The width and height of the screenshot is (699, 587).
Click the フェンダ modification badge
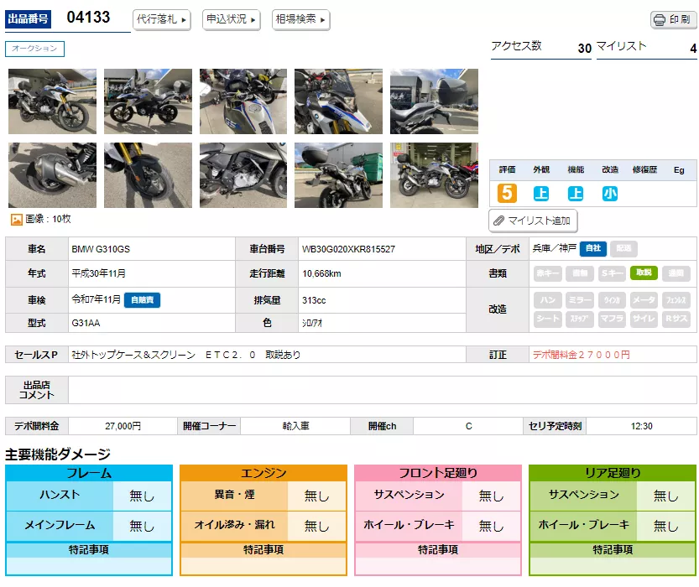676,300
